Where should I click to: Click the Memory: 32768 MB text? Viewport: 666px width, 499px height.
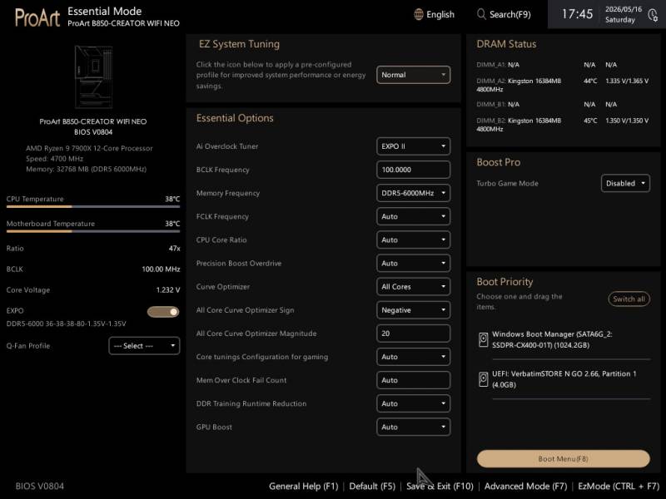(87, 170)
